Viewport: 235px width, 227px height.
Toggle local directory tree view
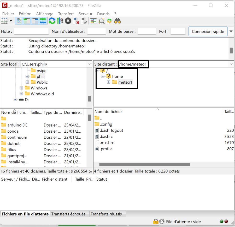click(27, 21)
